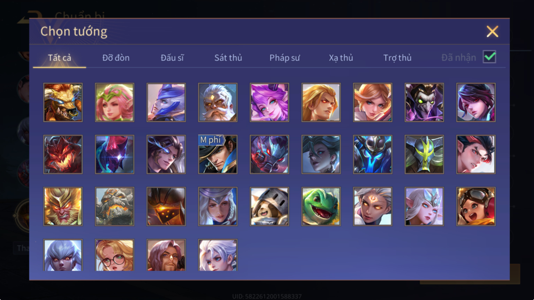Filter heroes by 'Xạ thủ'
This screenshot has height=300, width=534.
(x=341, y=58)
